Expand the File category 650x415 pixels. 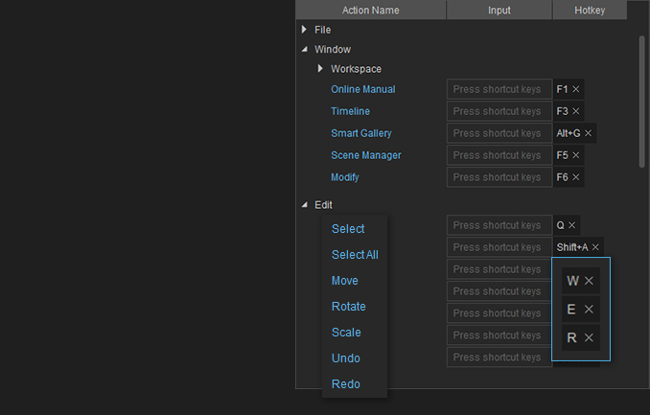point(305,30)
